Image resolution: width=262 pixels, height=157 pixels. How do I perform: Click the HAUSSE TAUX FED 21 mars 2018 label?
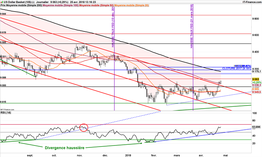[191, 26]
